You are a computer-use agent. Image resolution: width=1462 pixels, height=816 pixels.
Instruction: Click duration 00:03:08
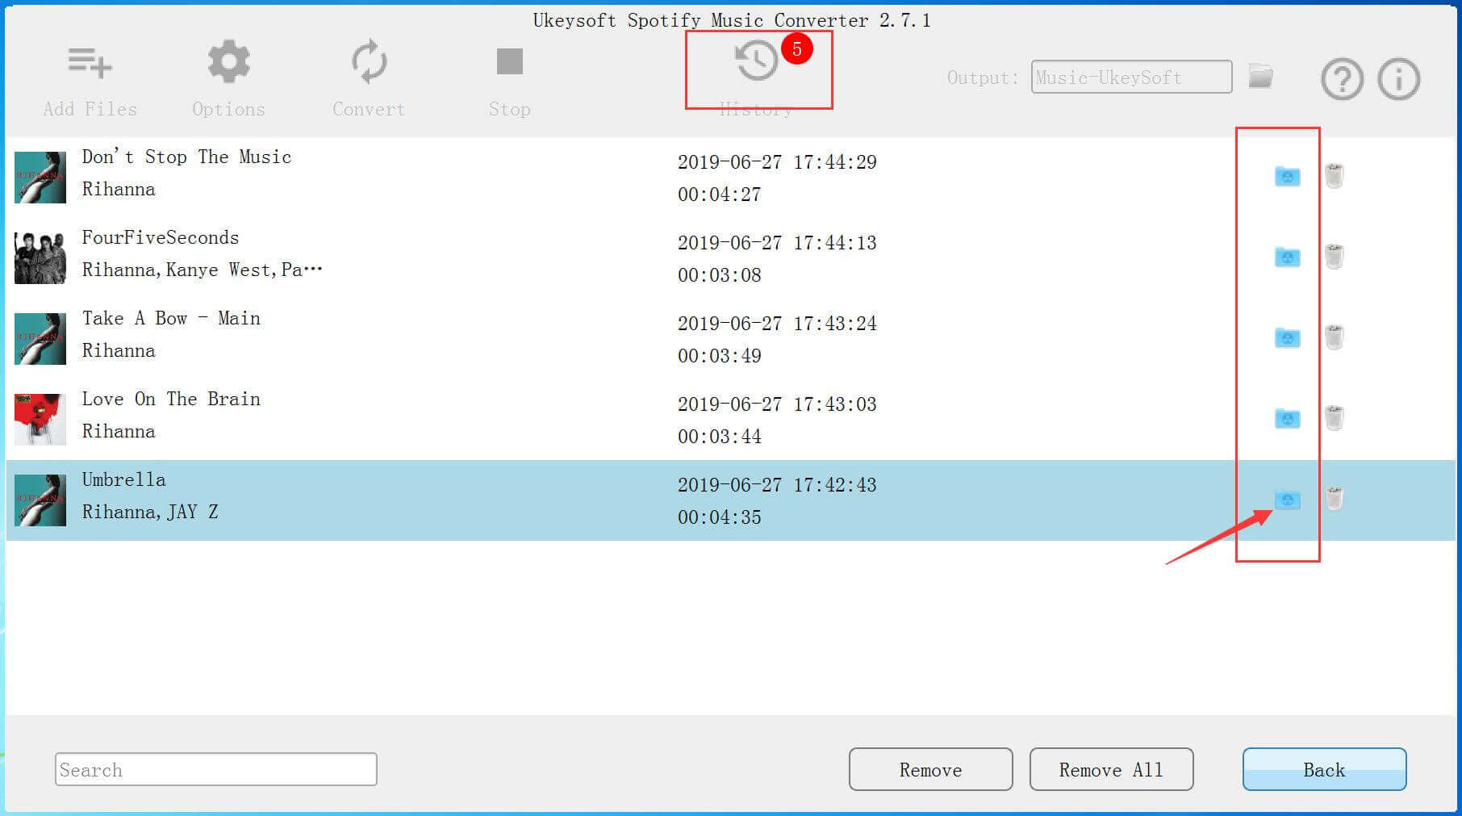click(x=720, y=274)
